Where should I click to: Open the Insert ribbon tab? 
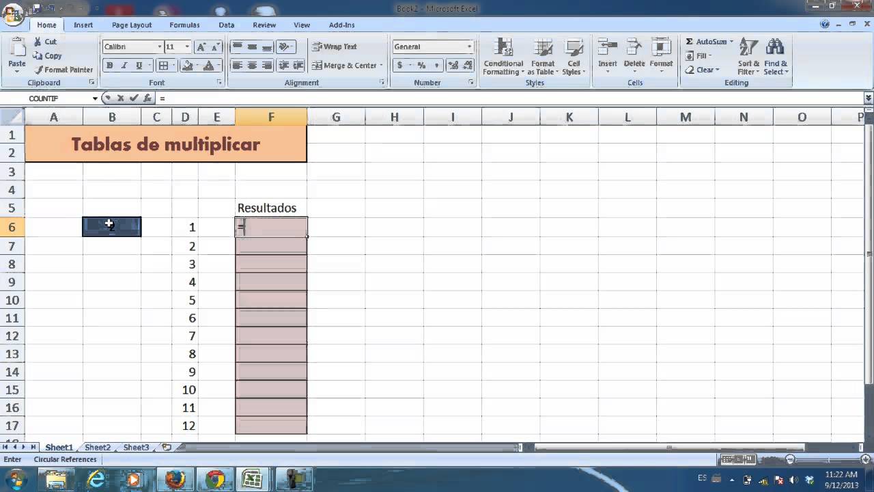(83, 25)
